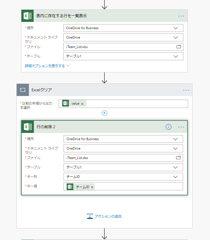Open the ドキュメントライブラリ dropdown showing OneDrive
The height and width of the screenshot is (240, 210).
point(176,37)
